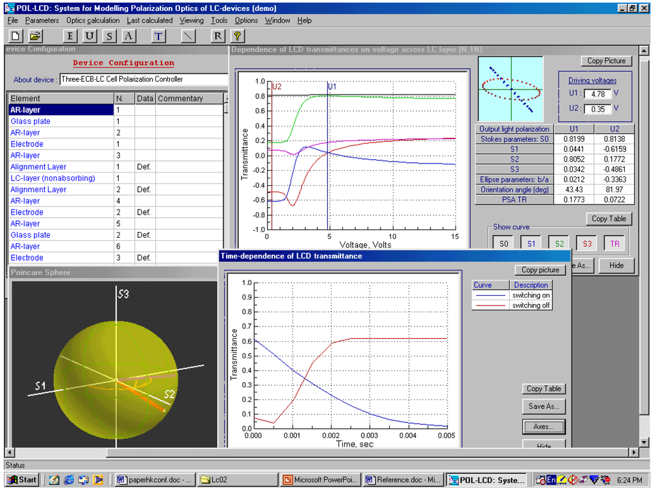Click the New document toolbar icon
This screenshot has width=654, height=492.
tap(16, 36)
